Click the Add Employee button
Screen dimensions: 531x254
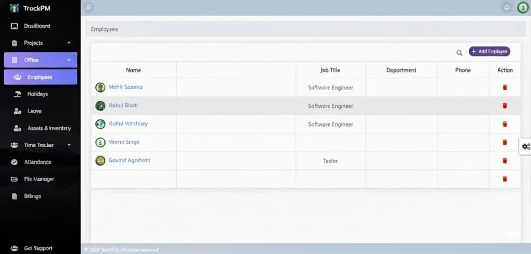[x=490, y=51]
